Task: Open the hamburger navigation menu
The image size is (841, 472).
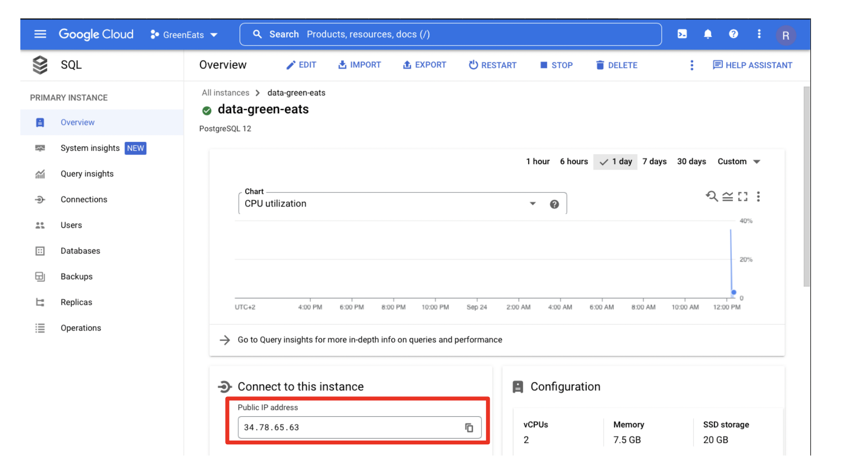Action: pos(40,34)
